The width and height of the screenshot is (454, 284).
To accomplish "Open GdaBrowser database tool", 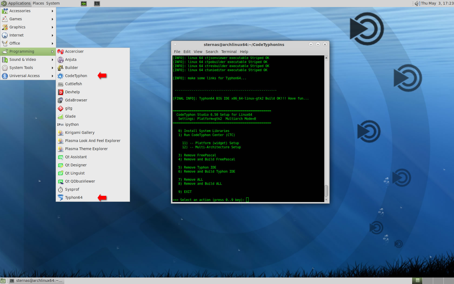I will [x=93, y=100].
